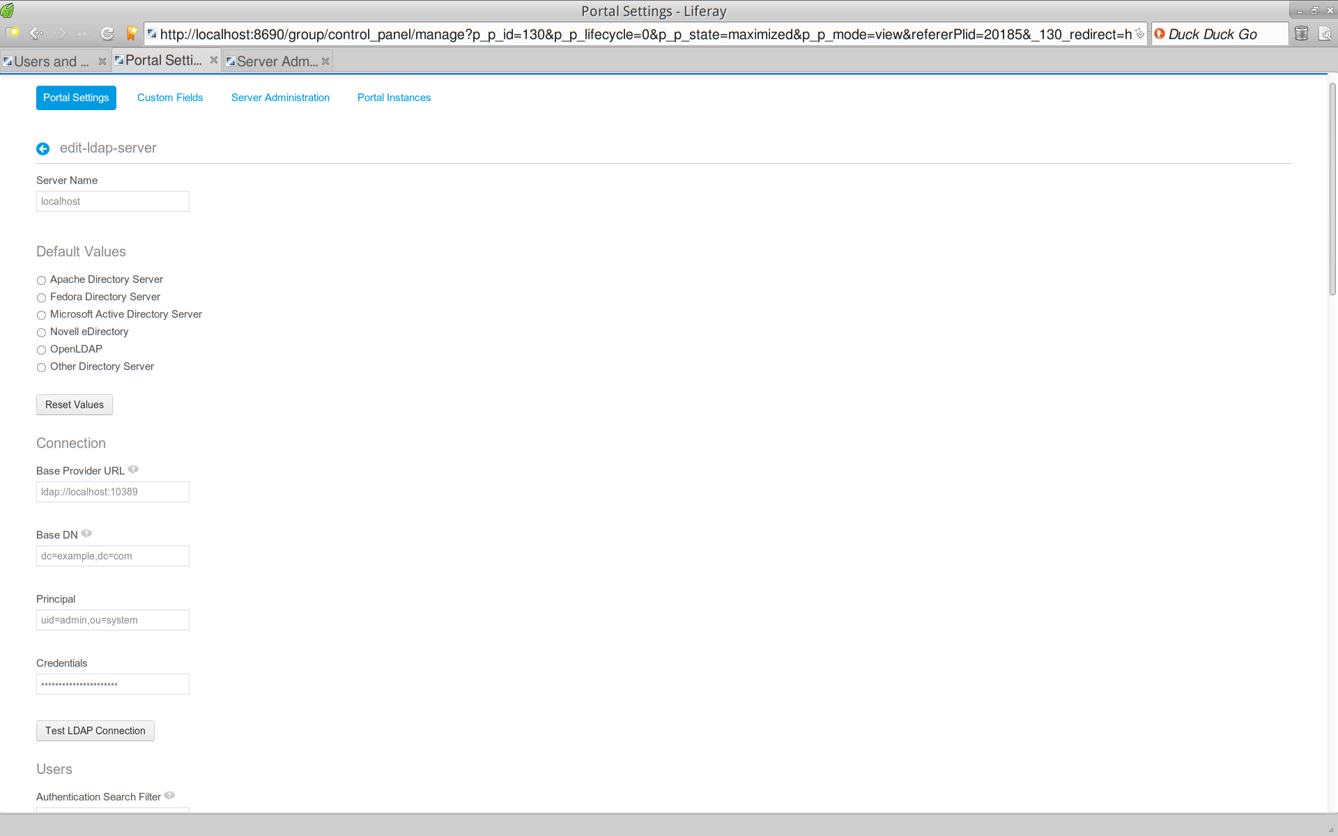This screenshot has width=1338, height=836.
Task: Show help tooltip for Base Provider URL
Action: click(133, 470)
